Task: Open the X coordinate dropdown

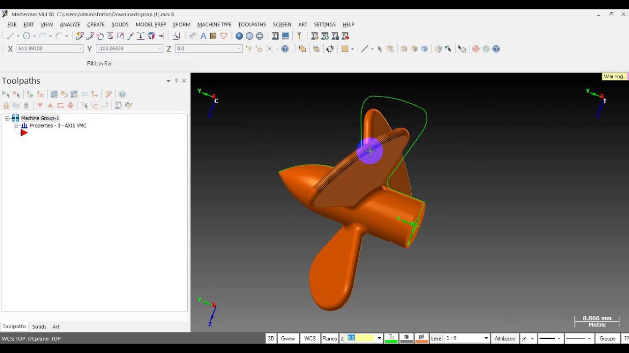Action: pyautogui.click(x=81, y=49)
